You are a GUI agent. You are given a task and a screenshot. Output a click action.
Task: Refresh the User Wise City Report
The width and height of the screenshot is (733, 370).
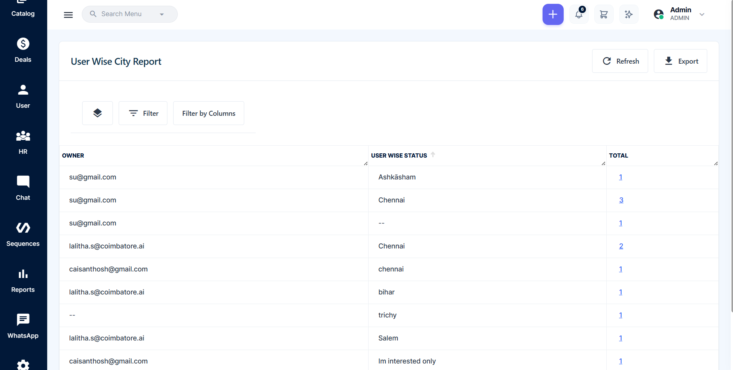click(620, 61)
